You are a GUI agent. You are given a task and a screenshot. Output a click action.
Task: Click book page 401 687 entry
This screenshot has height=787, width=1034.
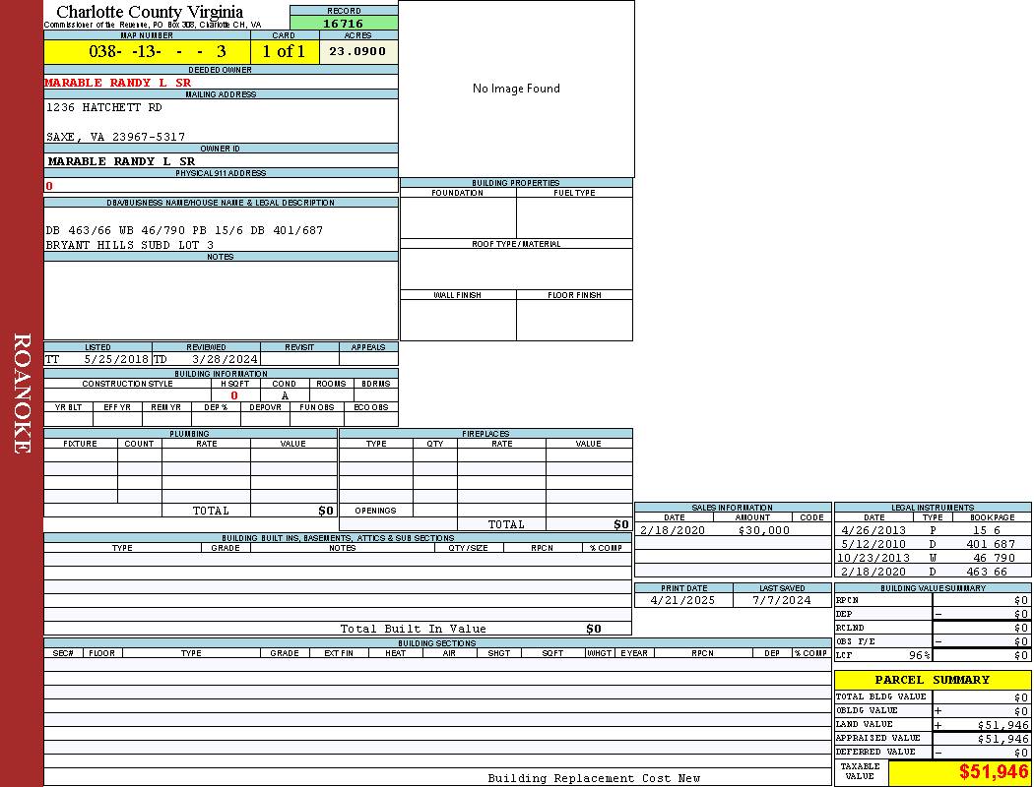990,544
